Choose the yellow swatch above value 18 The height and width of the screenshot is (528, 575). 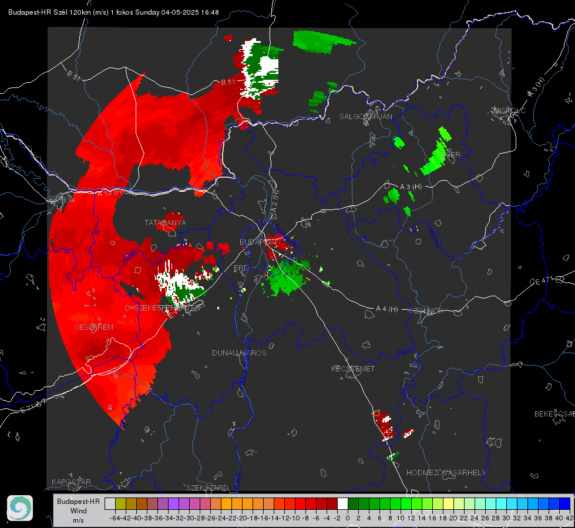click(x=449, y=503)
